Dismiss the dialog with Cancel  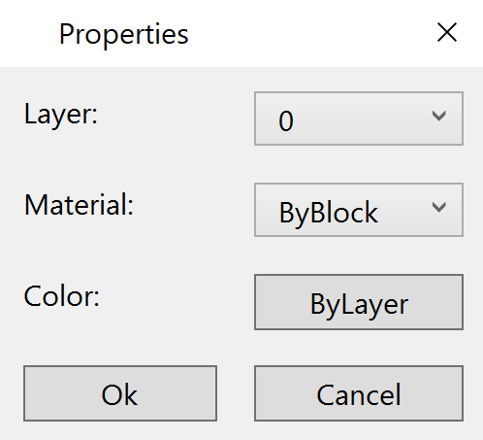coord(359,393)
